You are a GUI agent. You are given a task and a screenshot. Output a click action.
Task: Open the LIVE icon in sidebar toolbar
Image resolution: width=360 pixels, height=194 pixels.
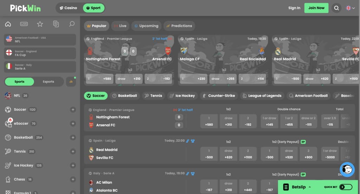point(24,24)
